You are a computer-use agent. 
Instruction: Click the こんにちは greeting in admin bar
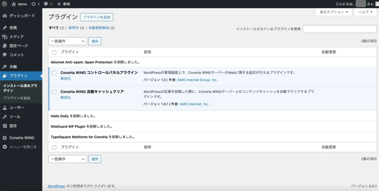tap(345, 4)
